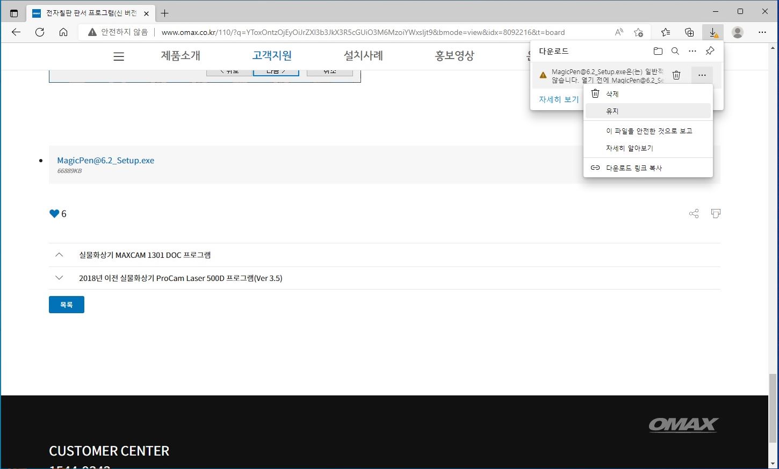Click the address bar URL field
Screen dimensions: 779x469
coord(363,32)
